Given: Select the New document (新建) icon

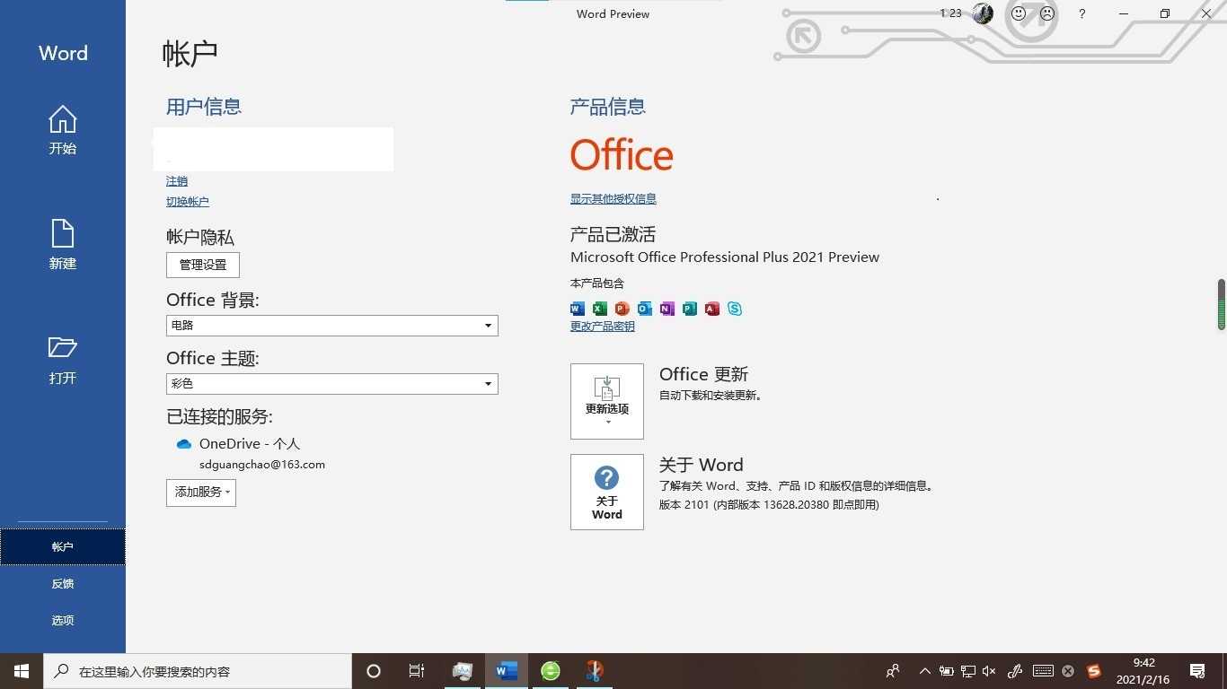Looking at the screenshot, I should pyautogui.click(x=63, y=233).
